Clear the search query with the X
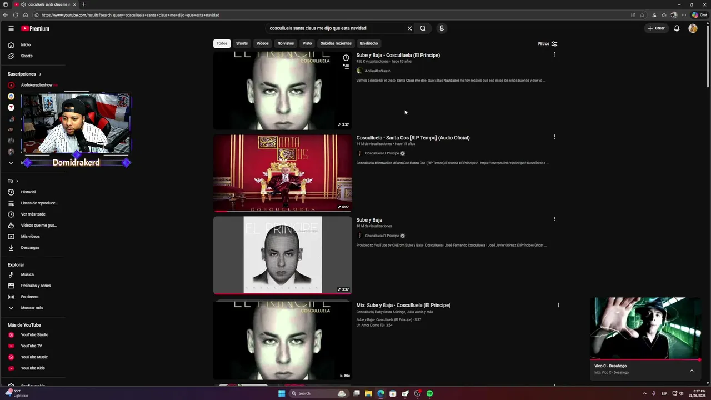Viewport: 711px width, 400px height. click(409, 28)
